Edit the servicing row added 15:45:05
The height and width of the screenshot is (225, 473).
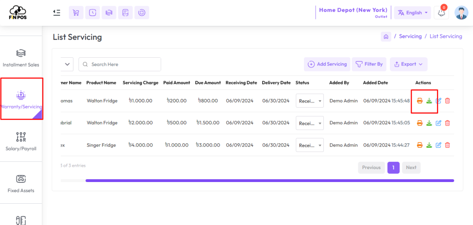click(x=439, y=123)
